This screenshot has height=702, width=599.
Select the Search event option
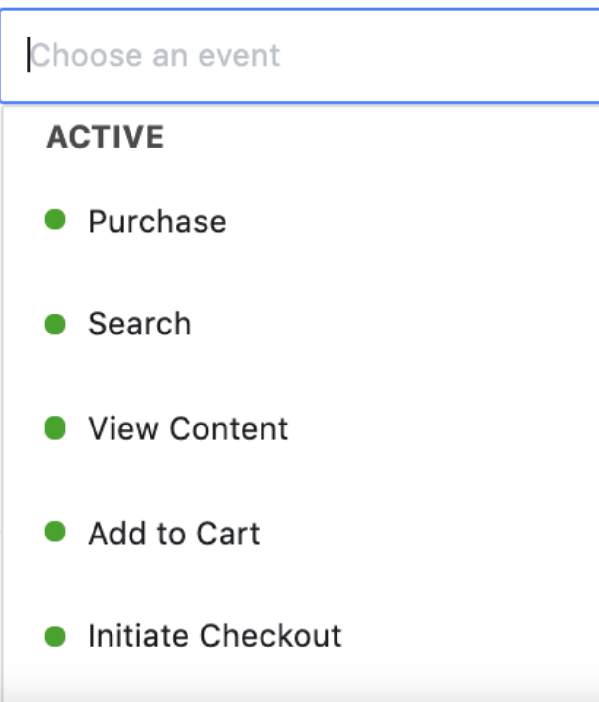(x=301, y=324)
